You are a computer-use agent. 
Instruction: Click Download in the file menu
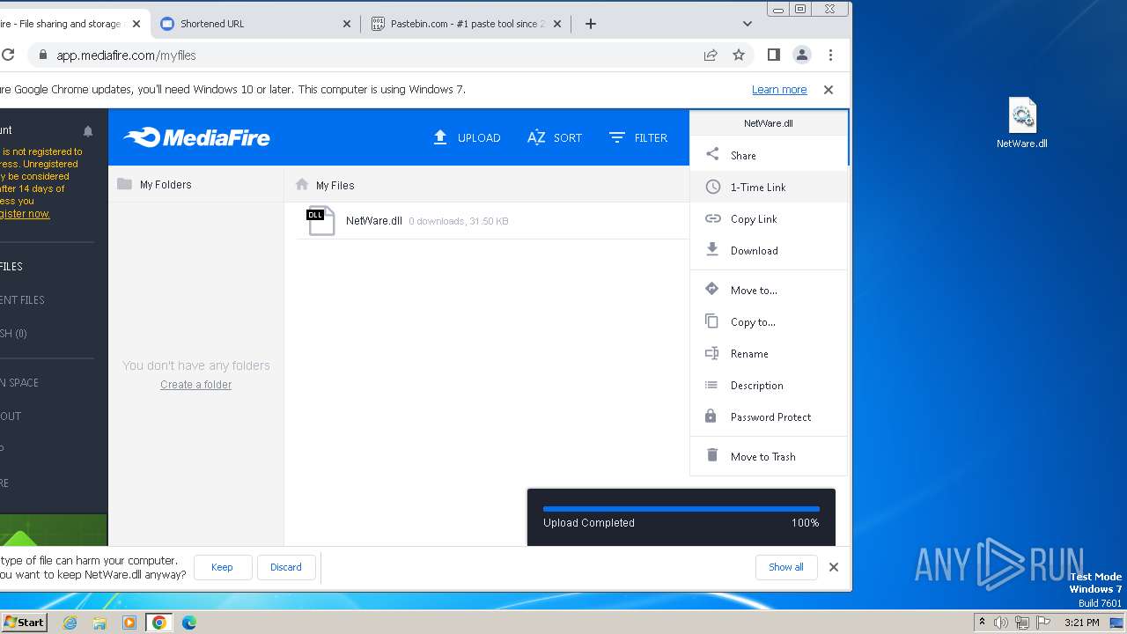pyautogui.click(x=768, y=250)
